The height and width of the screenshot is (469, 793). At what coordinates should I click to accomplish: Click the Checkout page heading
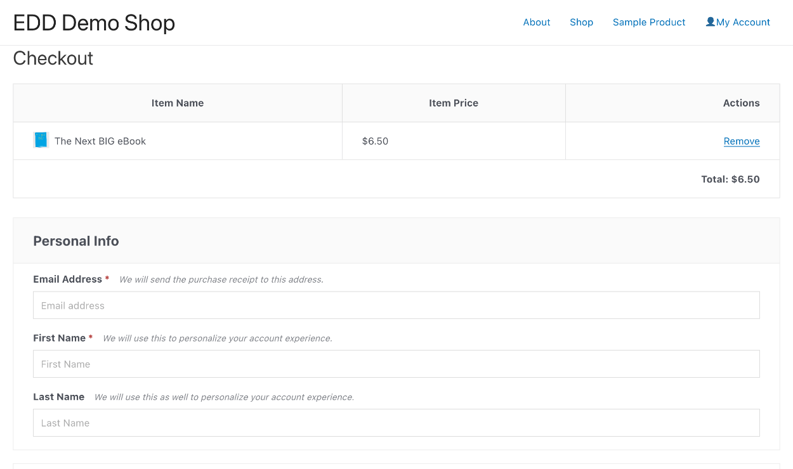pyautogui.click(x=53, y=58)
